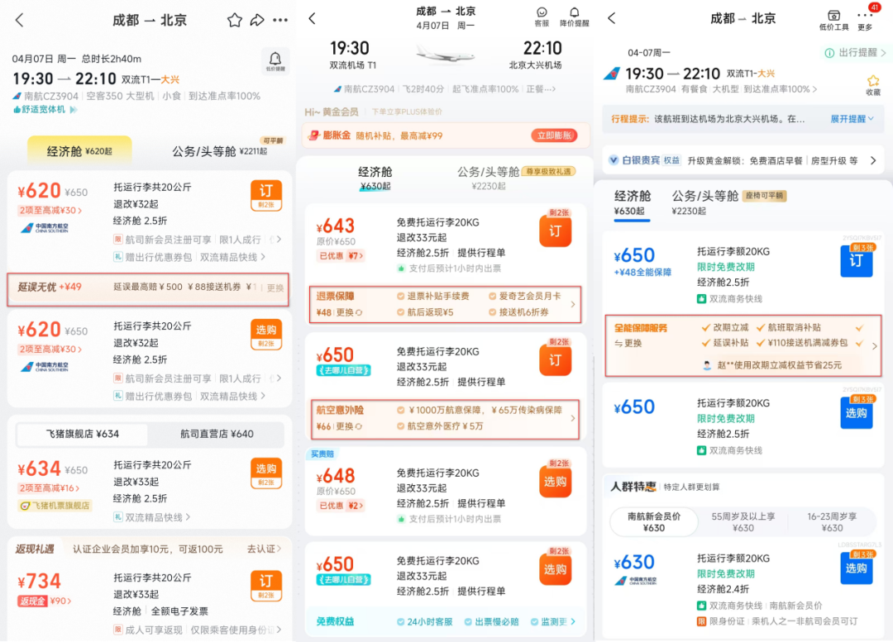Tap 订 on the ¥643 fare
893x642 pixels.
tap(556, 231)
